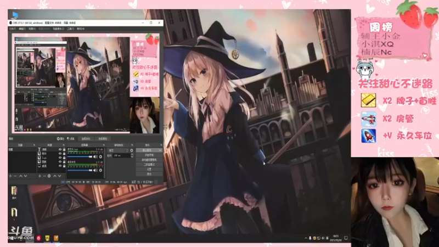Move the selected source down in the list
The image size is (439, 247).
pos(60,176)
